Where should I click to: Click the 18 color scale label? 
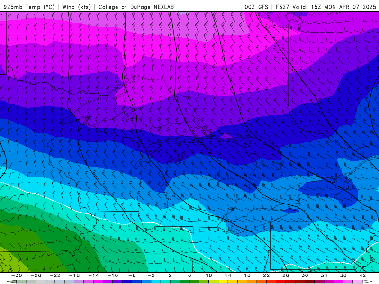(247, 275)
